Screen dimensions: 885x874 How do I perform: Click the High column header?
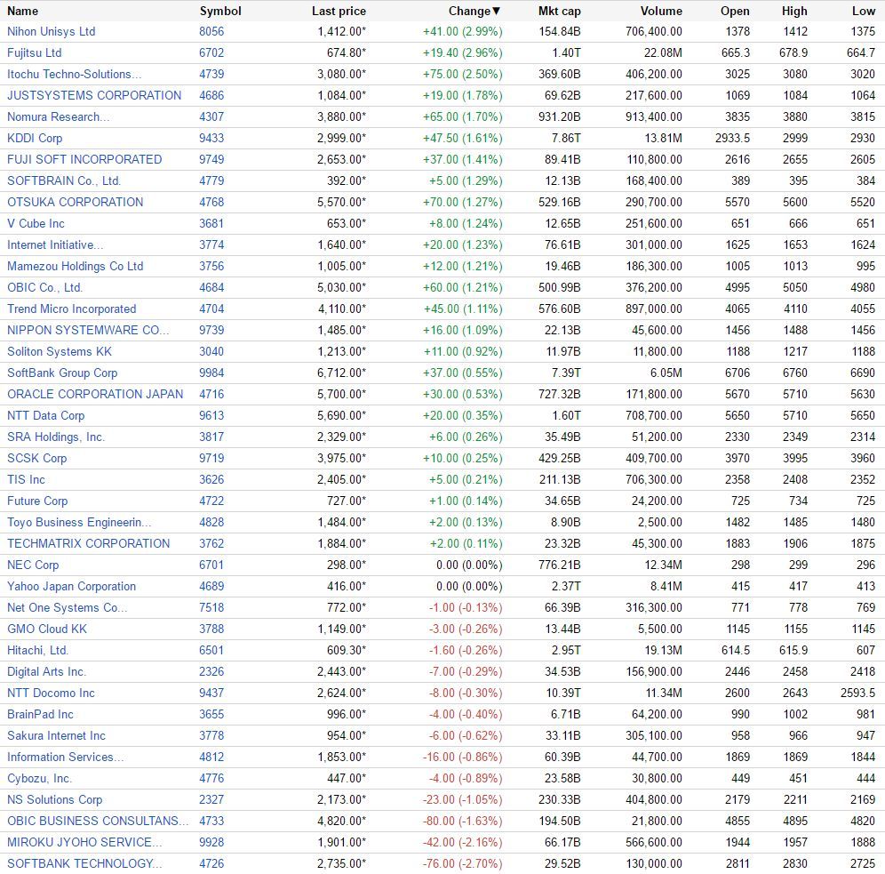pyautogui.click(x=794, y=11)
